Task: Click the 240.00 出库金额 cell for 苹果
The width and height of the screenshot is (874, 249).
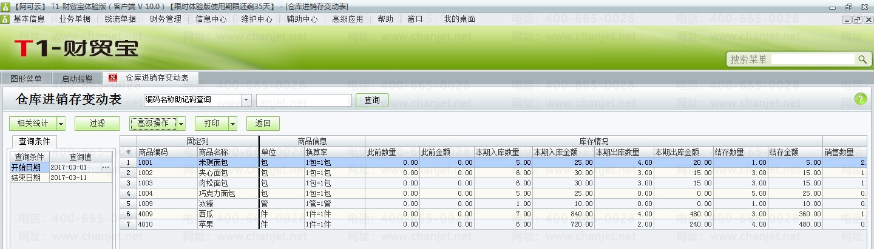Action: [x=683, y=224]
